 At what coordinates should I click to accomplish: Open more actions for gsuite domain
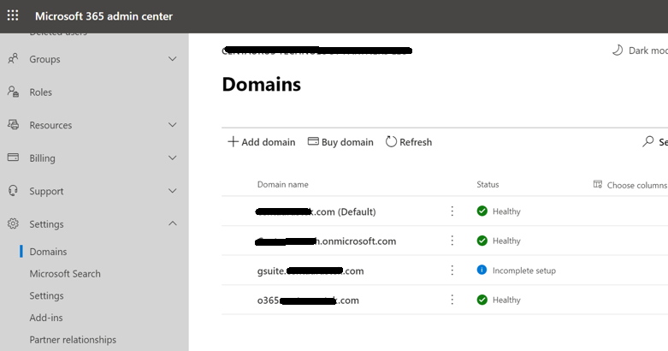(452, 271)
